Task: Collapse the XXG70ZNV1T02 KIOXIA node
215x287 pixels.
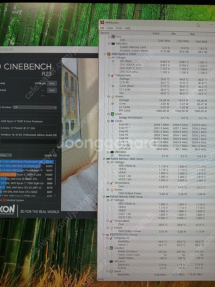Action: (103, 234)
